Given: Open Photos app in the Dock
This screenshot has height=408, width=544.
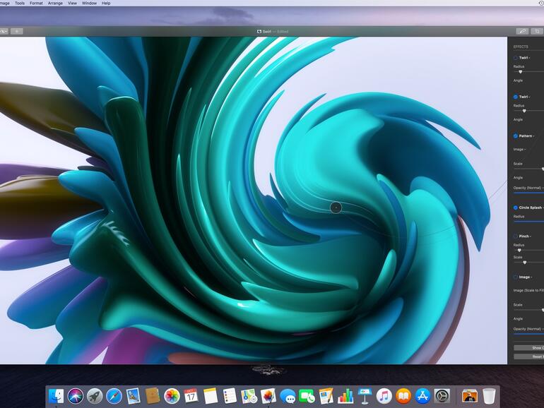Looking at the screenshot, I should click(172, 396).
